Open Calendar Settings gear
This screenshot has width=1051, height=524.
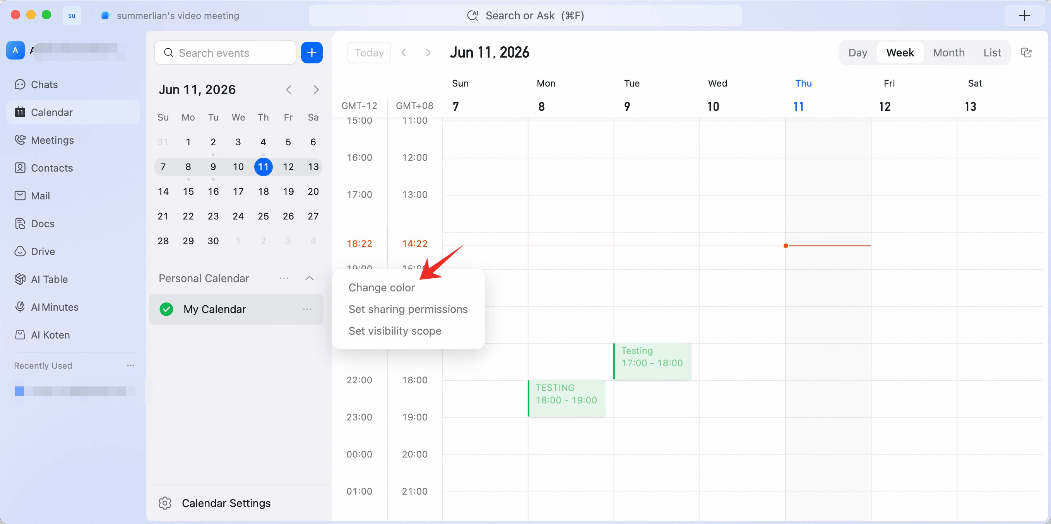pyautogui.click(x=165, y=503)
